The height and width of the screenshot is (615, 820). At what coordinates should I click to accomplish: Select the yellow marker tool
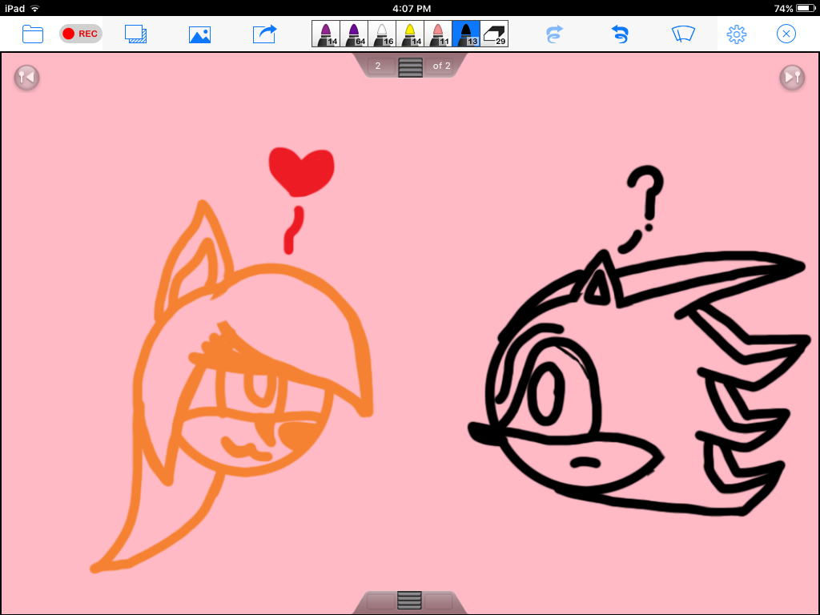(410, 34)
